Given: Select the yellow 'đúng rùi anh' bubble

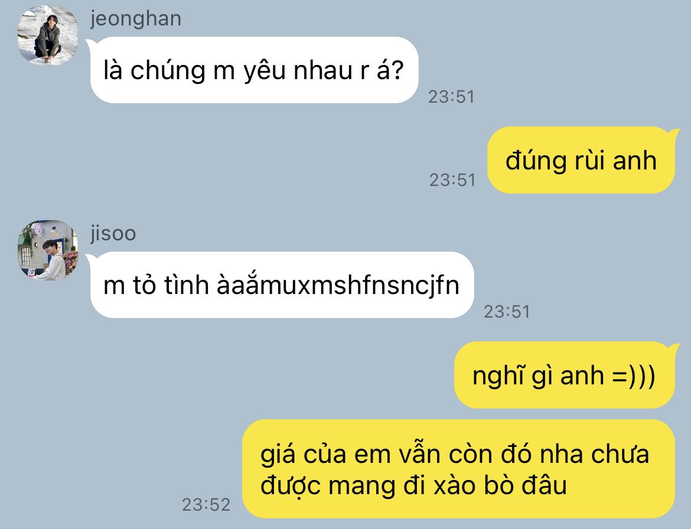Looking at the screenshot, I should pos(581,160).
